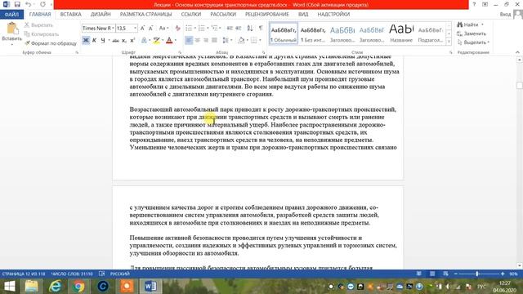523x294 pixels.
Task: Select the Без интервала style
Action: [x=313, y=33]
